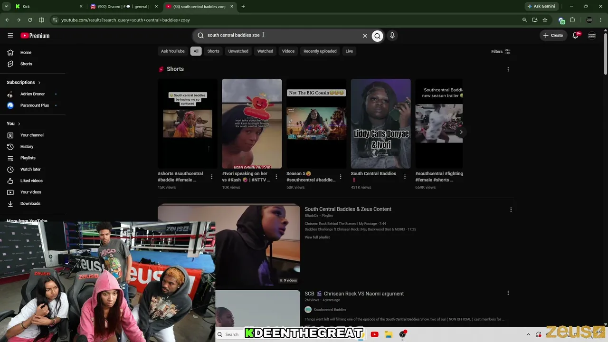
Task: Click View full playlist link
Action: coord(317,237)
